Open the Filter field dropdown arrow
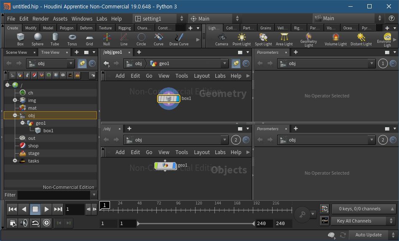Image resolution: width=399 pixels, height=241 pixels. [x=94, y=195]
